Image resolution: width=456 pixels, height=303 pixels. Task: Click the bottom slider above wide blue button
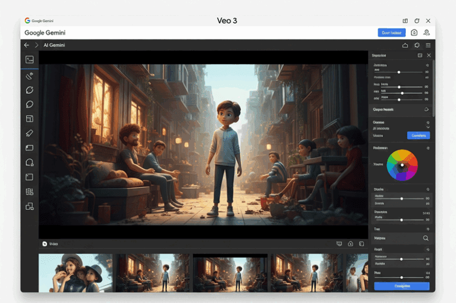click(x=402, y=277)
